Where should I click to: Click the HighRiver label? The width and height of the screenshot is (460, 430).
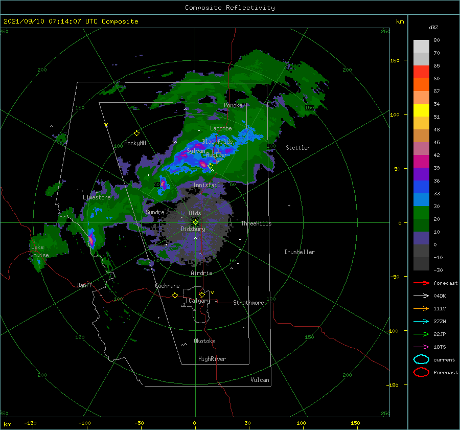pyautogui.click(x=212, y=359)
